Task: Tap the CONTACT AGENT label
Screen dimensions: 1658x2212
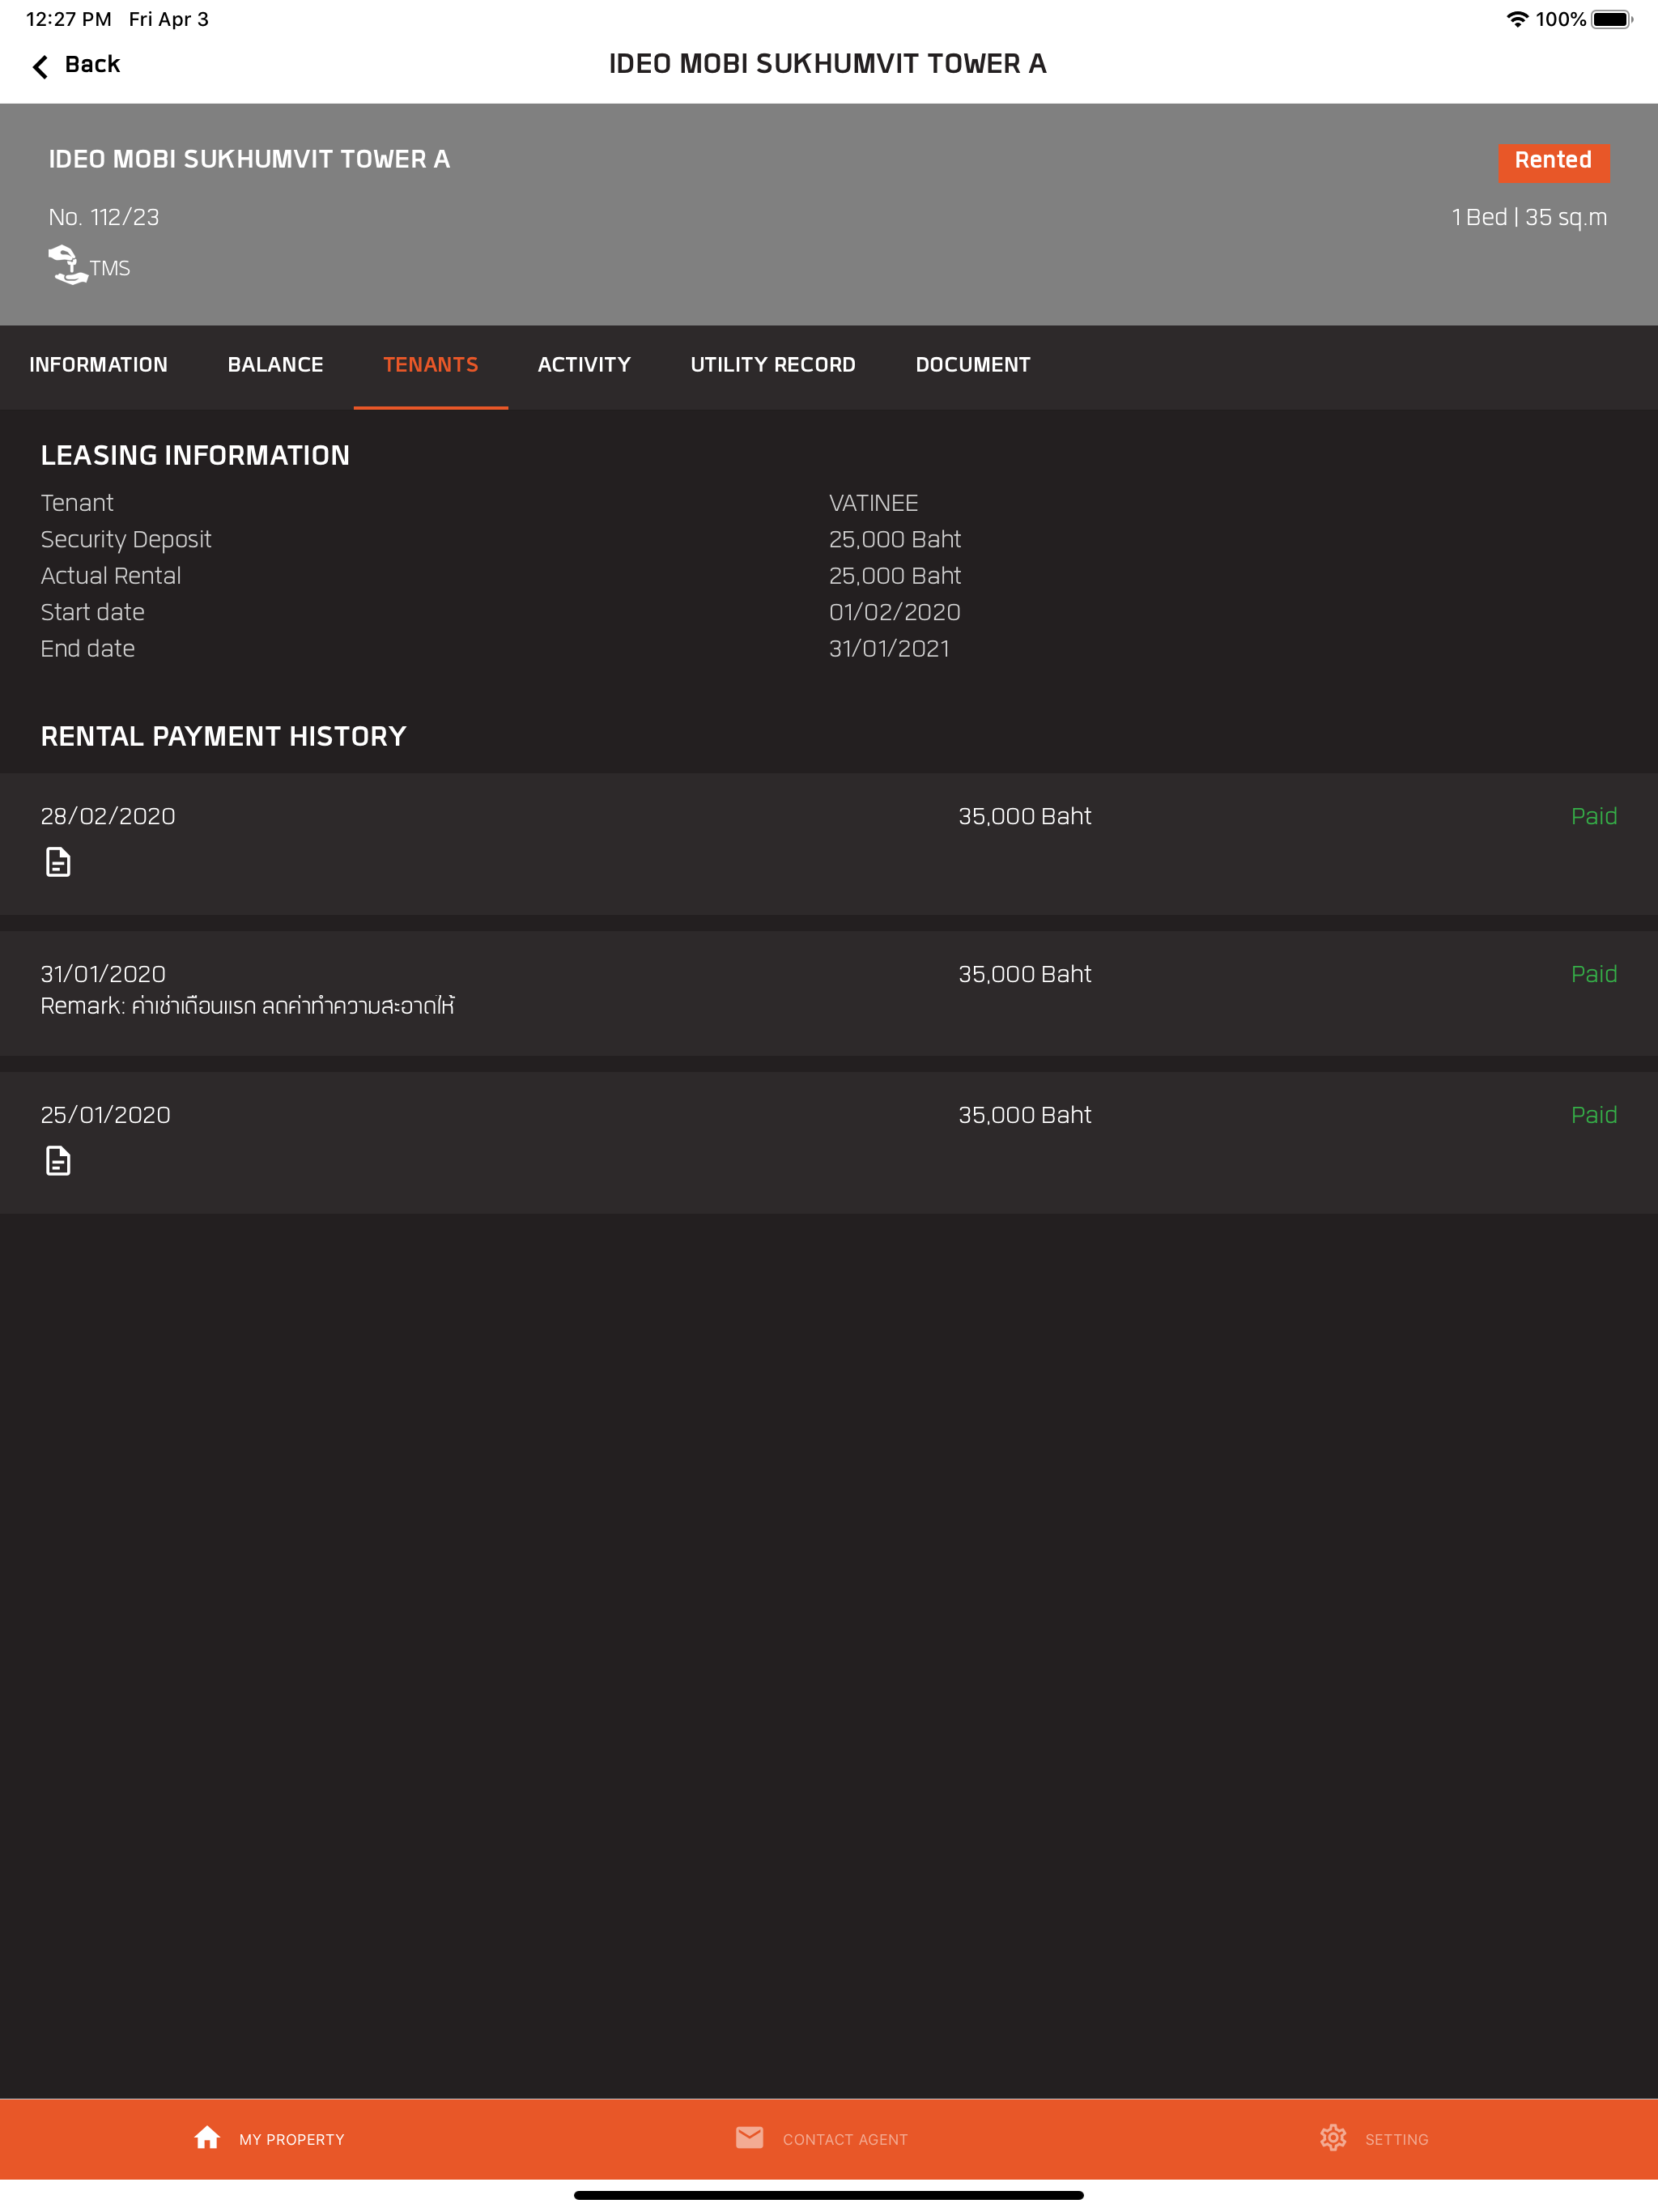Action: point(845,2139)
